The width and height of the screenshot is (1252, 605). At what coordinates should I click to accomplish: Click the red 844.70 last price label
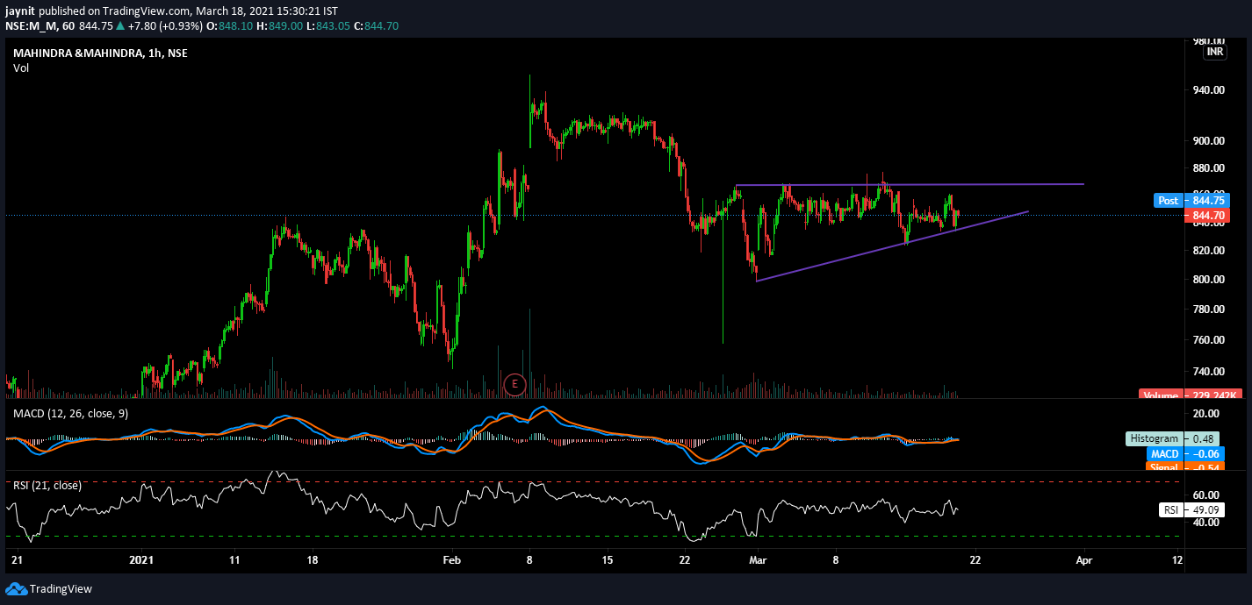1208,215
